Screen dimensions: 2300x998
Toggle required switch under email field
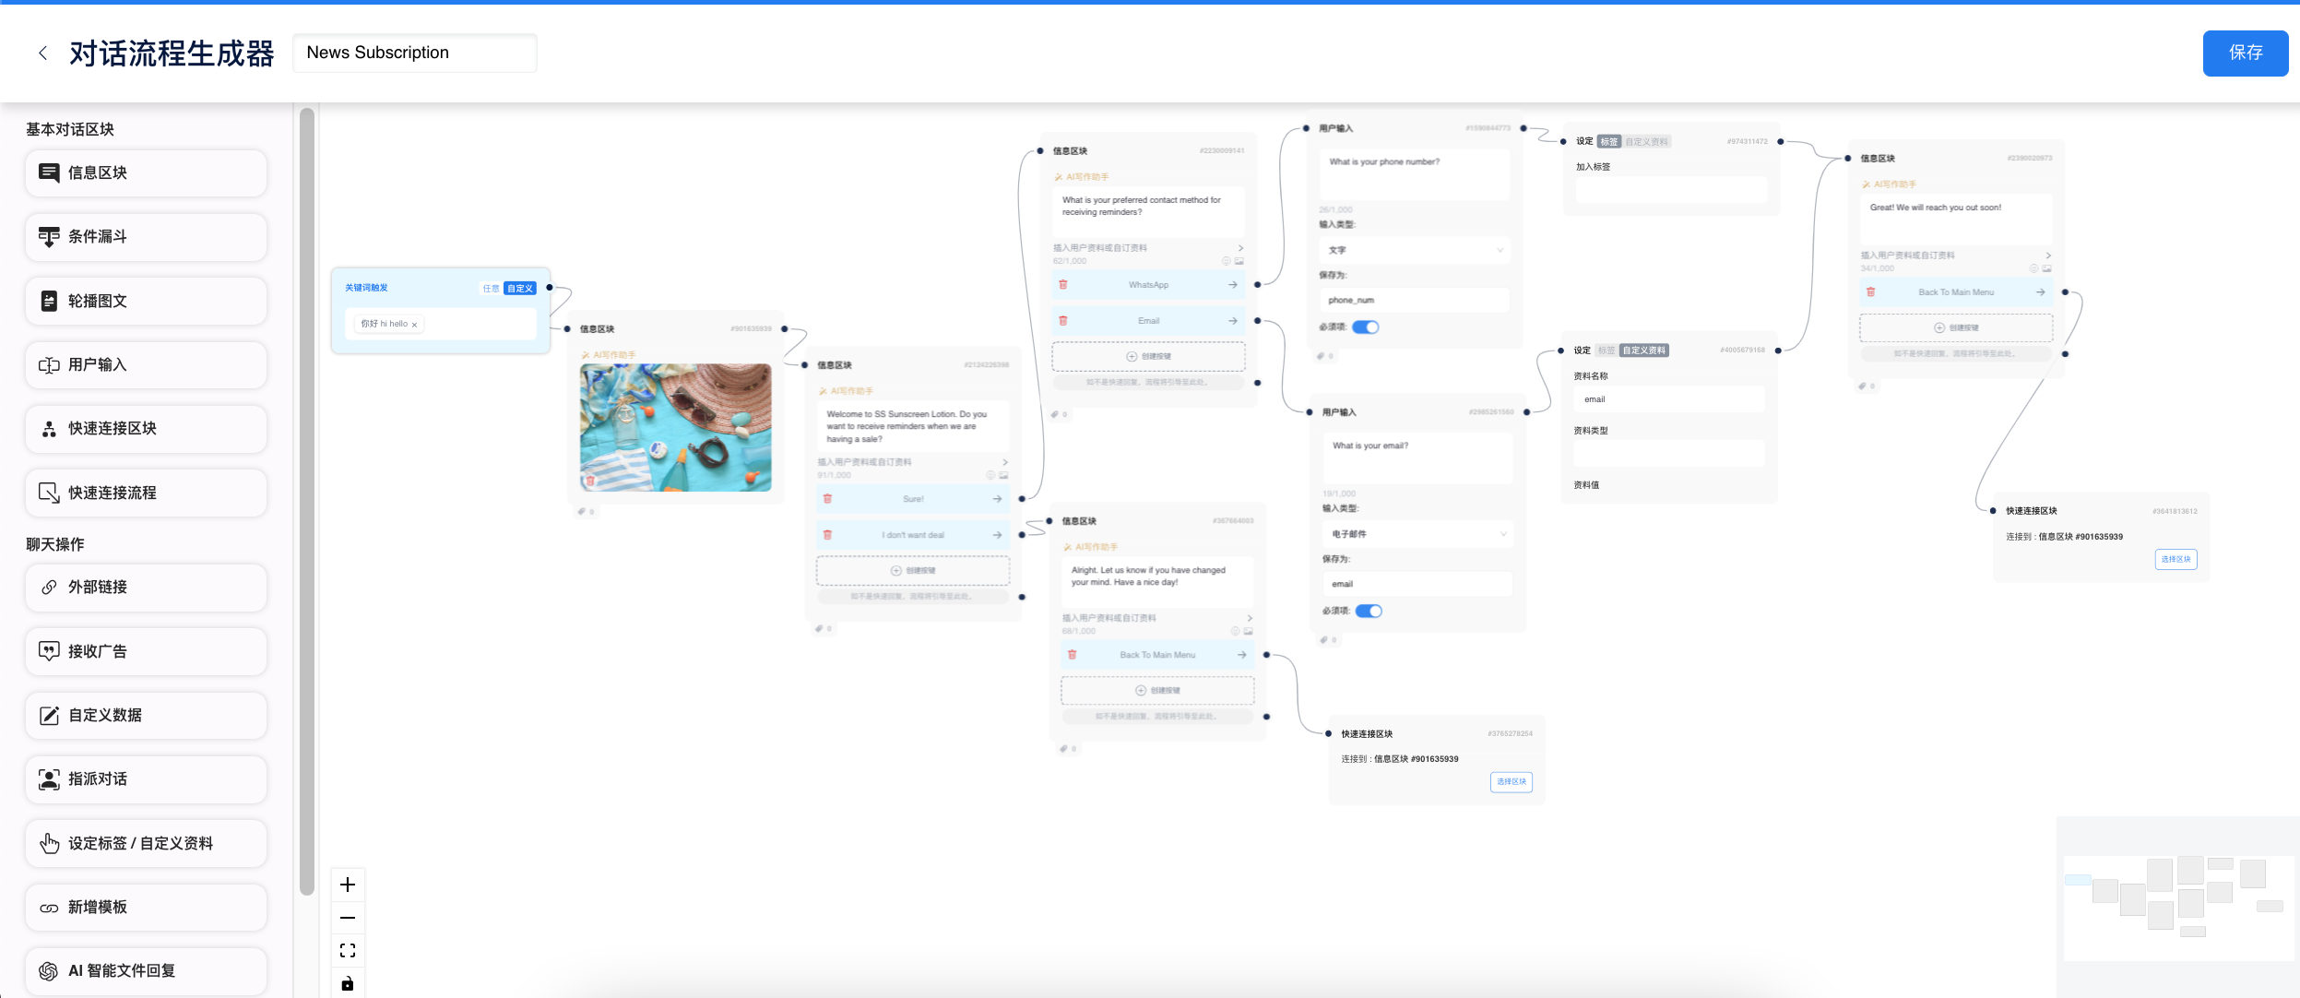(x=1369, y=611)
